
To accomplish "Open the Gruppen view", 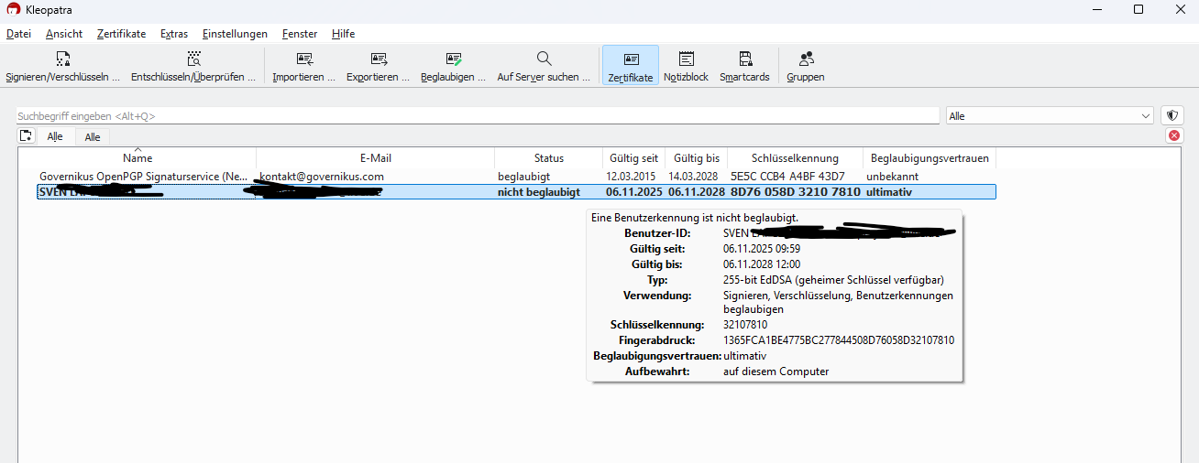I will [x=806, y=59].
